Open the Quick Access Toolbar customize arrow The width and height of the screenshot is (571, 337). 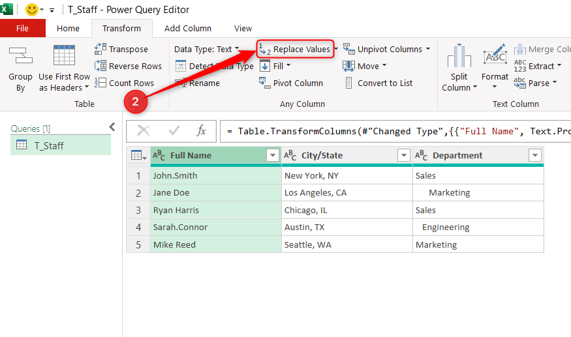52,10
